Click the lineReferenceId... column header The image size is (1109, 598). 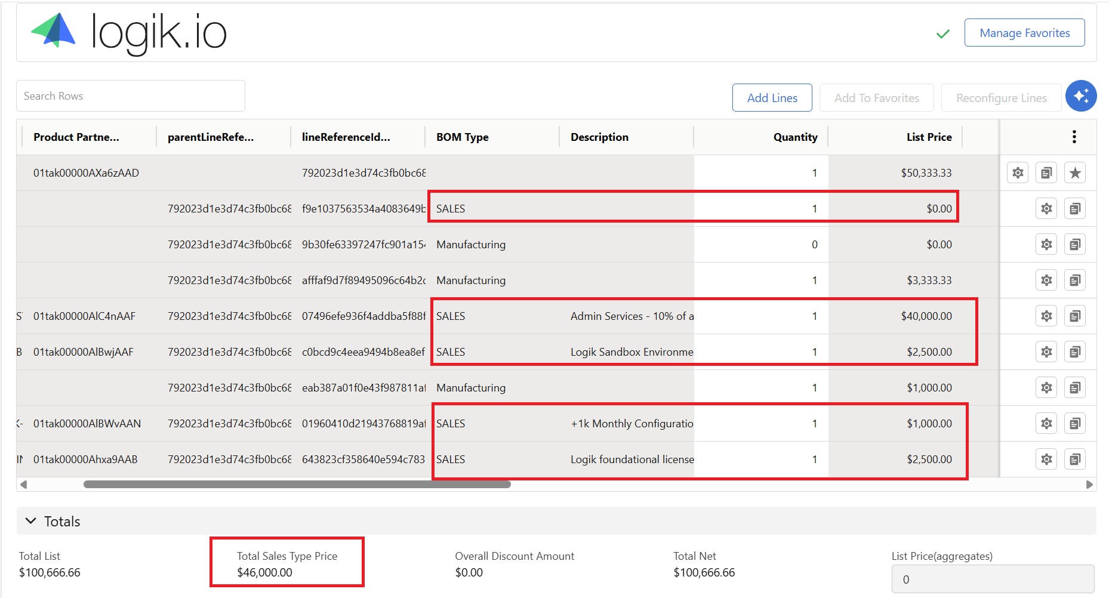point(346,137)
